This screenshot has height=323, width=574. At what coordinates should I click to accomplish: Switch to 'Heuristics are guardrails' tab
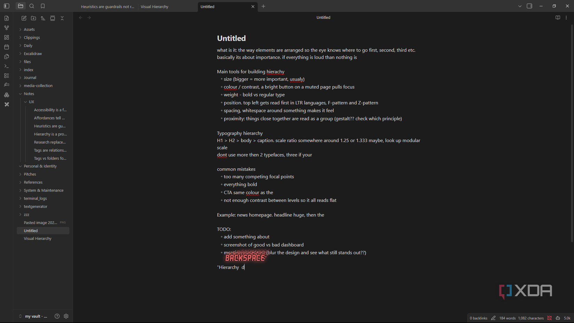[107, 7]
